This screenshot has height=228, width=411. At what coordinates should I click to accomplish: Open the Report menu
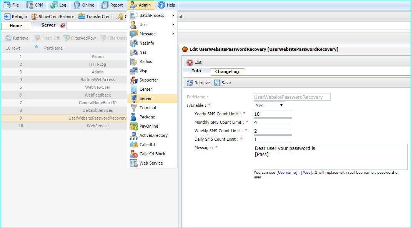point(112,5)
